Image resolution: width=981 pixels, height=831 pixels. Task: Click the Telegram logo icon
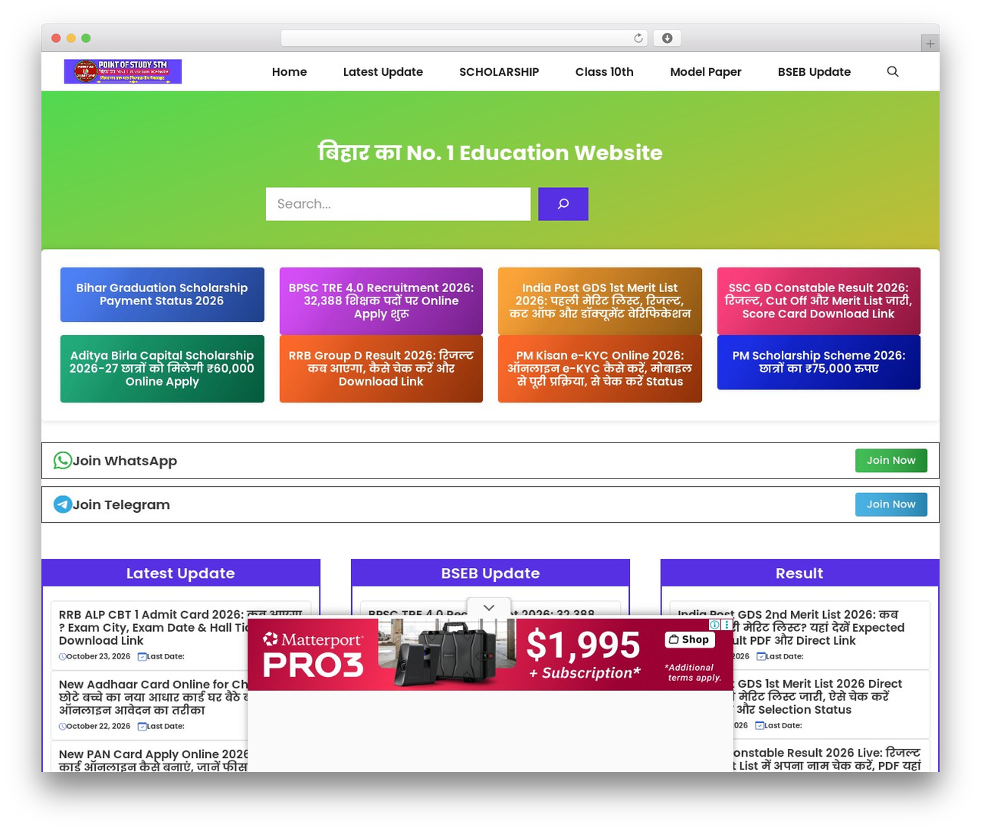[62, 504]
